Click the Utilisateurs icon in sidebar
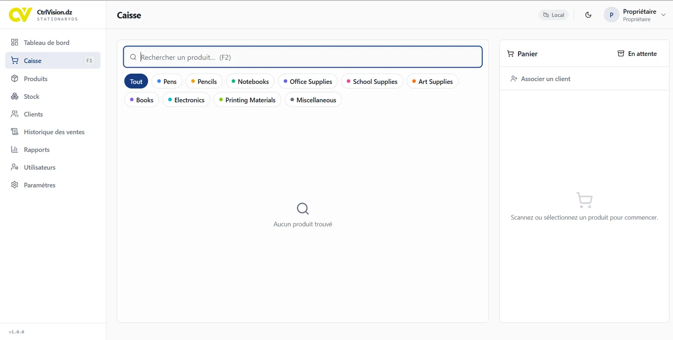The height and width of the screenshot is (340, 673). (x=15, y=167)
